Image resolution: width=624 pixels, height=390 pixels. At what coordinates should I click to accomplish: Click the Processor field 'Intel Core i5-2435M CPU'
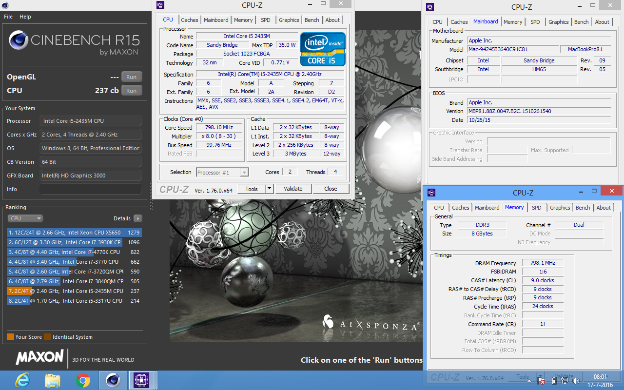point(91,121)
